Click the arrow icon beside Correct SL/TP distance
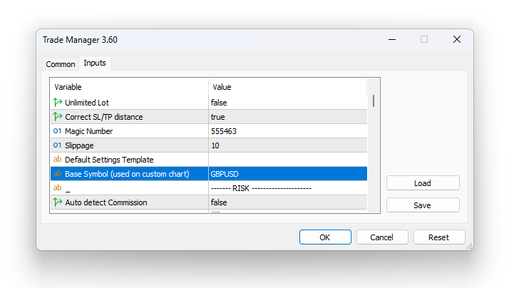The width and height of the screenshot is (509, 288). point(57,117)
